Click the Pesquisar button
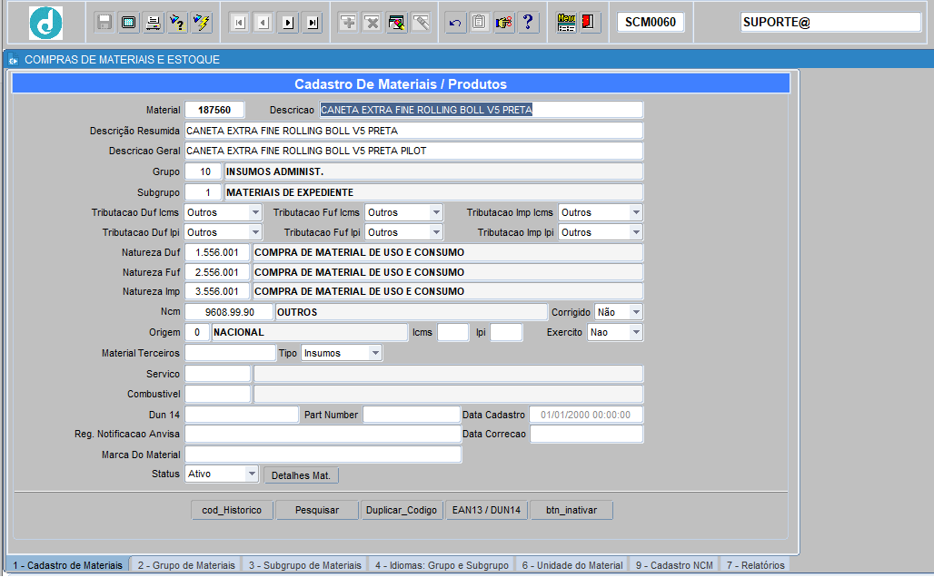The height and width of the screenshot is (577, 934). pyautogui.click(x=317, y=510)
